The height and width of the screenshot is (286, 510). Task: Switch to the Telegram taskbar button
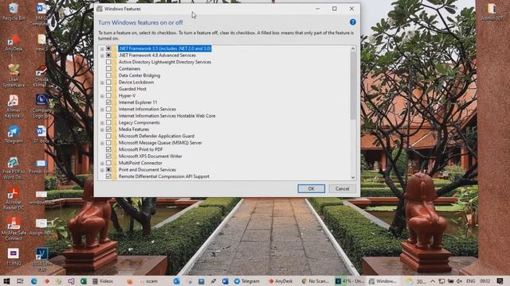point(247,281)
